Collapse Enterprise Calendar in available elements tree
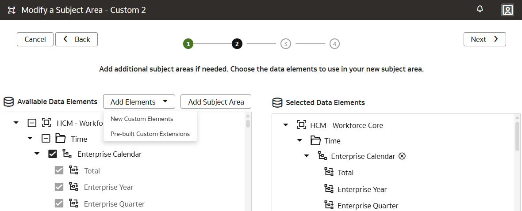The image size is (522, 211). (37, 154)
